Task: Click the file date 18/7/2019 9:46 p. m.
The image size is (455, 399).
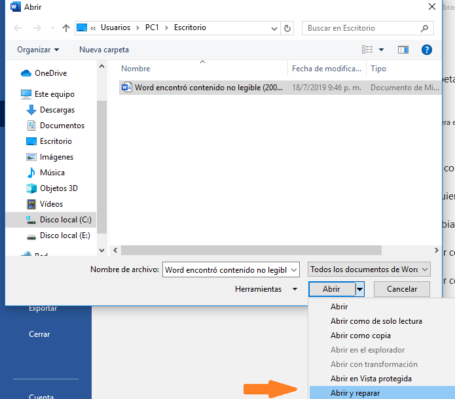Action: point(327,88)
